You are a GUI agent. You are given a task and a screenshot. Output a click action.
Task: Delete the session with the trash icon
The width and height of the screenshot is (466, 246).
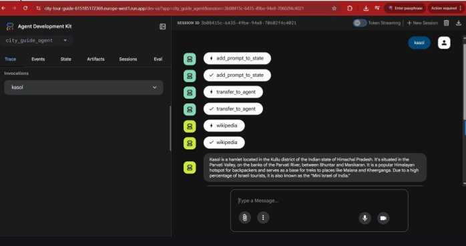pyautogui.click(x=447, y=23)
